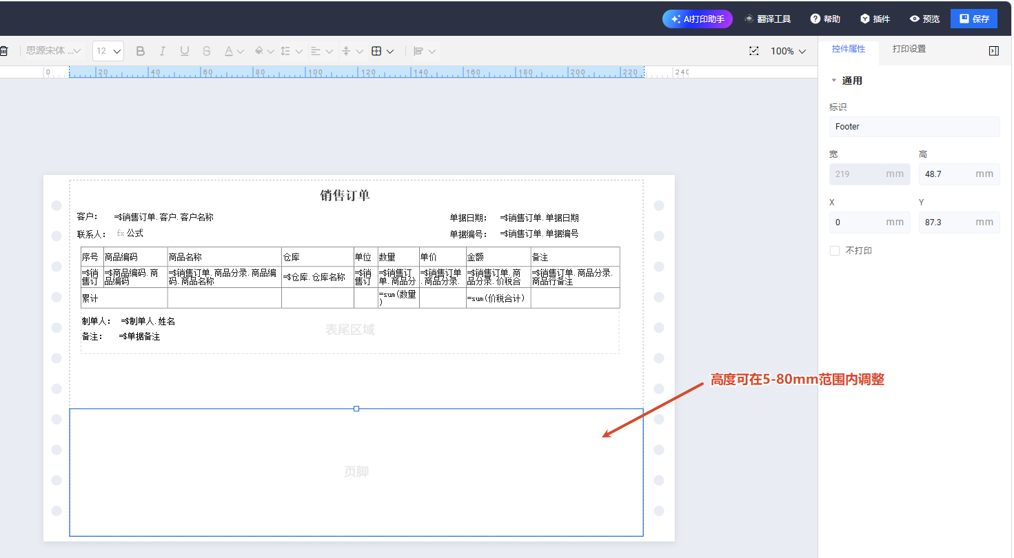The height and width of the screenshot is (558, 1014).
Task: Click the 高 height field 48.7
Action: coord(959,174)
